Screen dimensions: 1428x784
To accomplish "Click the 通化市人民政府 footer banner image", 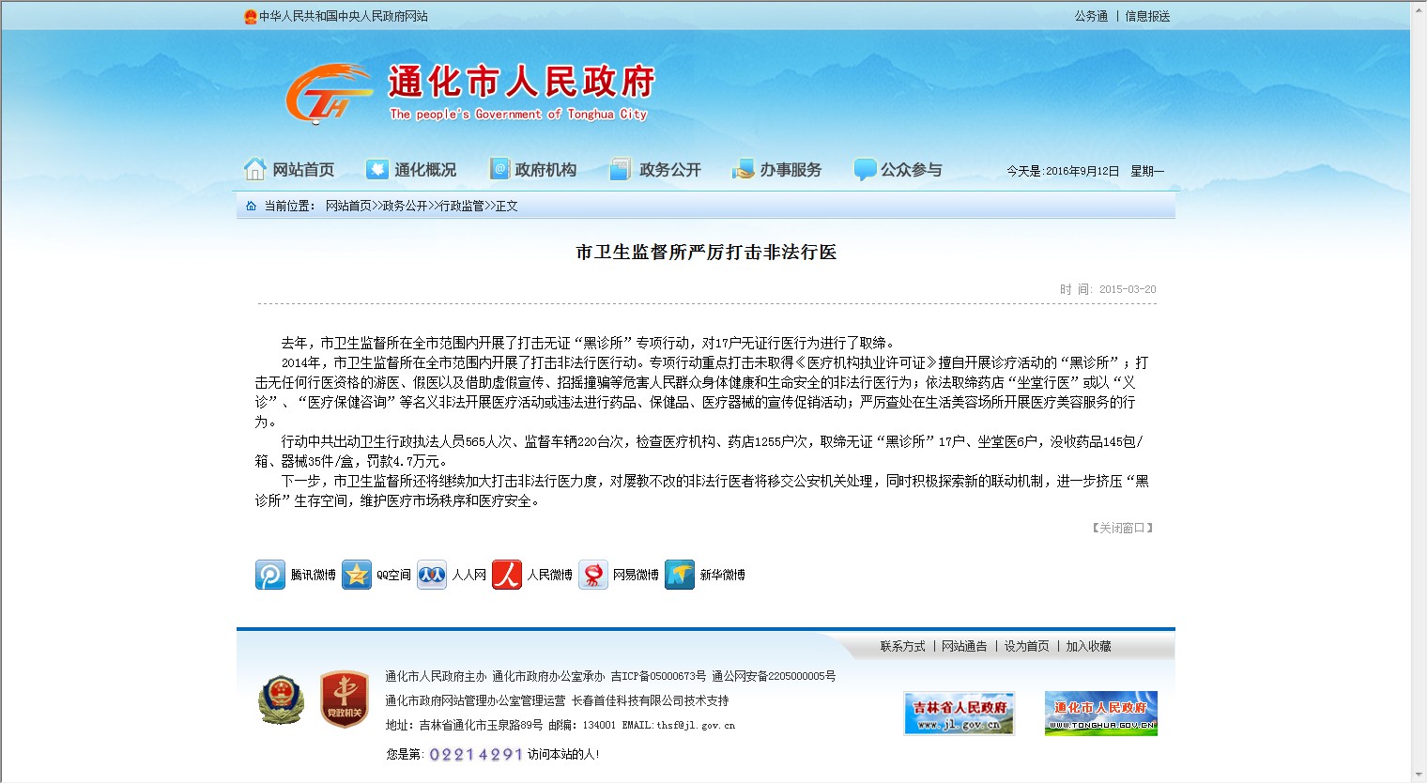I will pyautogui.click(x=1100, y=714).
